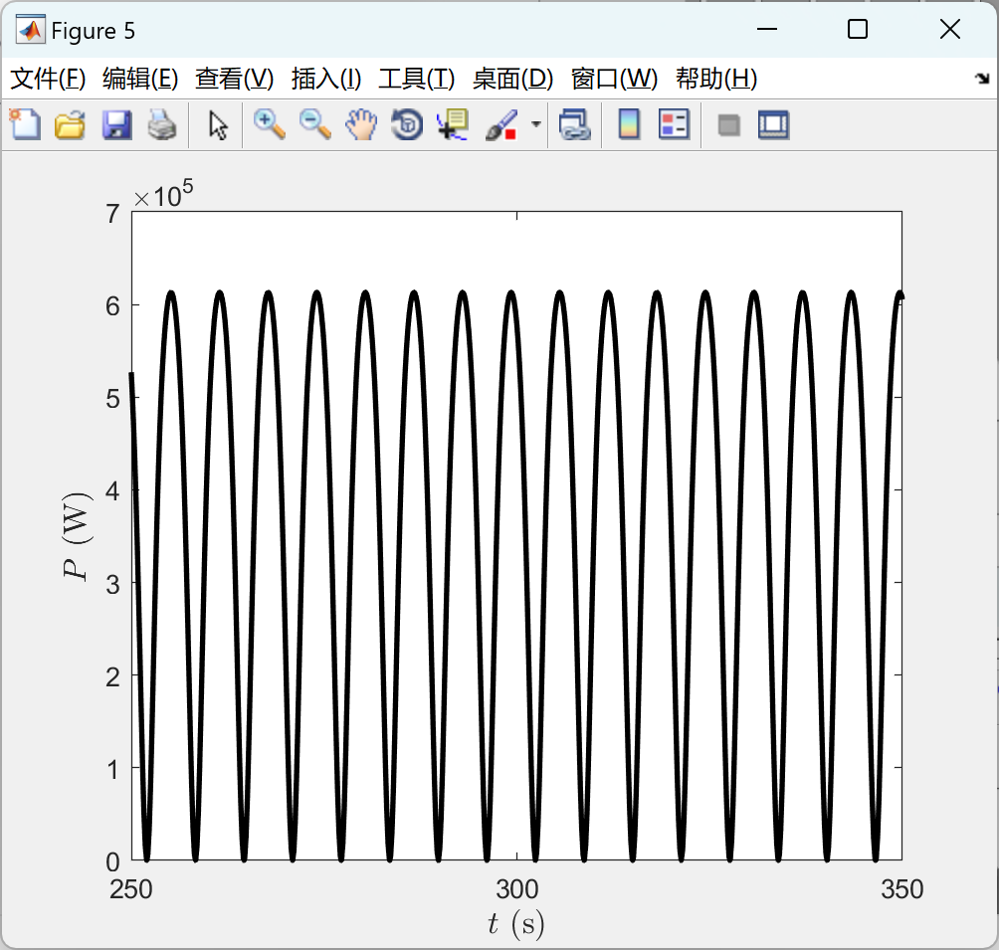Close the Figure 5 window
This screenshot has height=950, width=999.
(x=950, y=29)
